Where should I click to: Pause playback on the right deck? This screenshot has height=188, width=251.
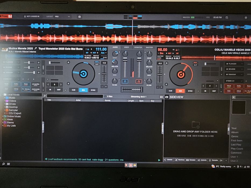coord(180,91)
